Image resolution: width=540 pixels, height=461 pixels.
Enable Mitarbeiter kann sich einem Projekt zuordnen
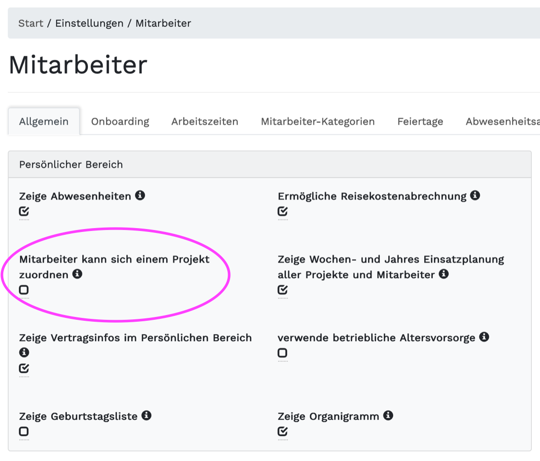[24, 290]
